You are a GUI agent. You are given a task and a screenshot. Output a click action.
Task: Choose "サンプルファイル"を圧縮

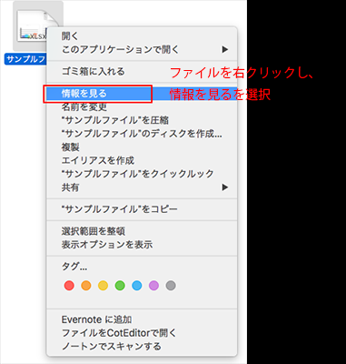142,120
